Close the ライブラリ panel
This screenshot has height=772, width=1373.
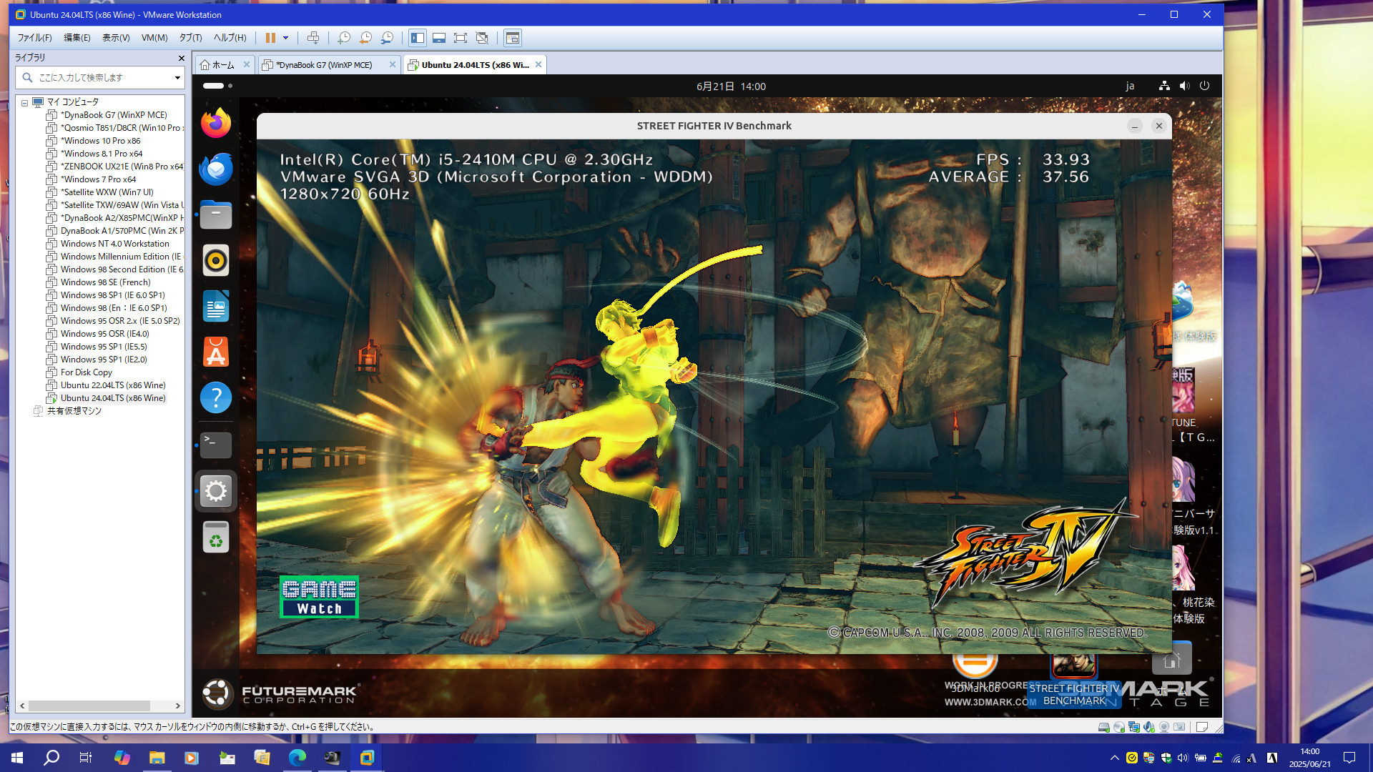pyautogui.click(x=181, y=58)
